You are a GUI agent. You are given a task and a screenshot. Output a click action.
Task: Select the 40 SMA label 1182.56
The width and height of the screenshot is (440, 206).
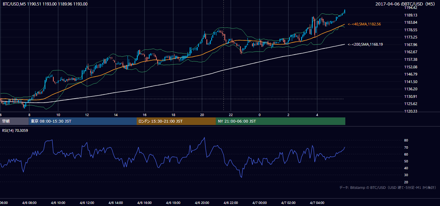pos(364,24)
